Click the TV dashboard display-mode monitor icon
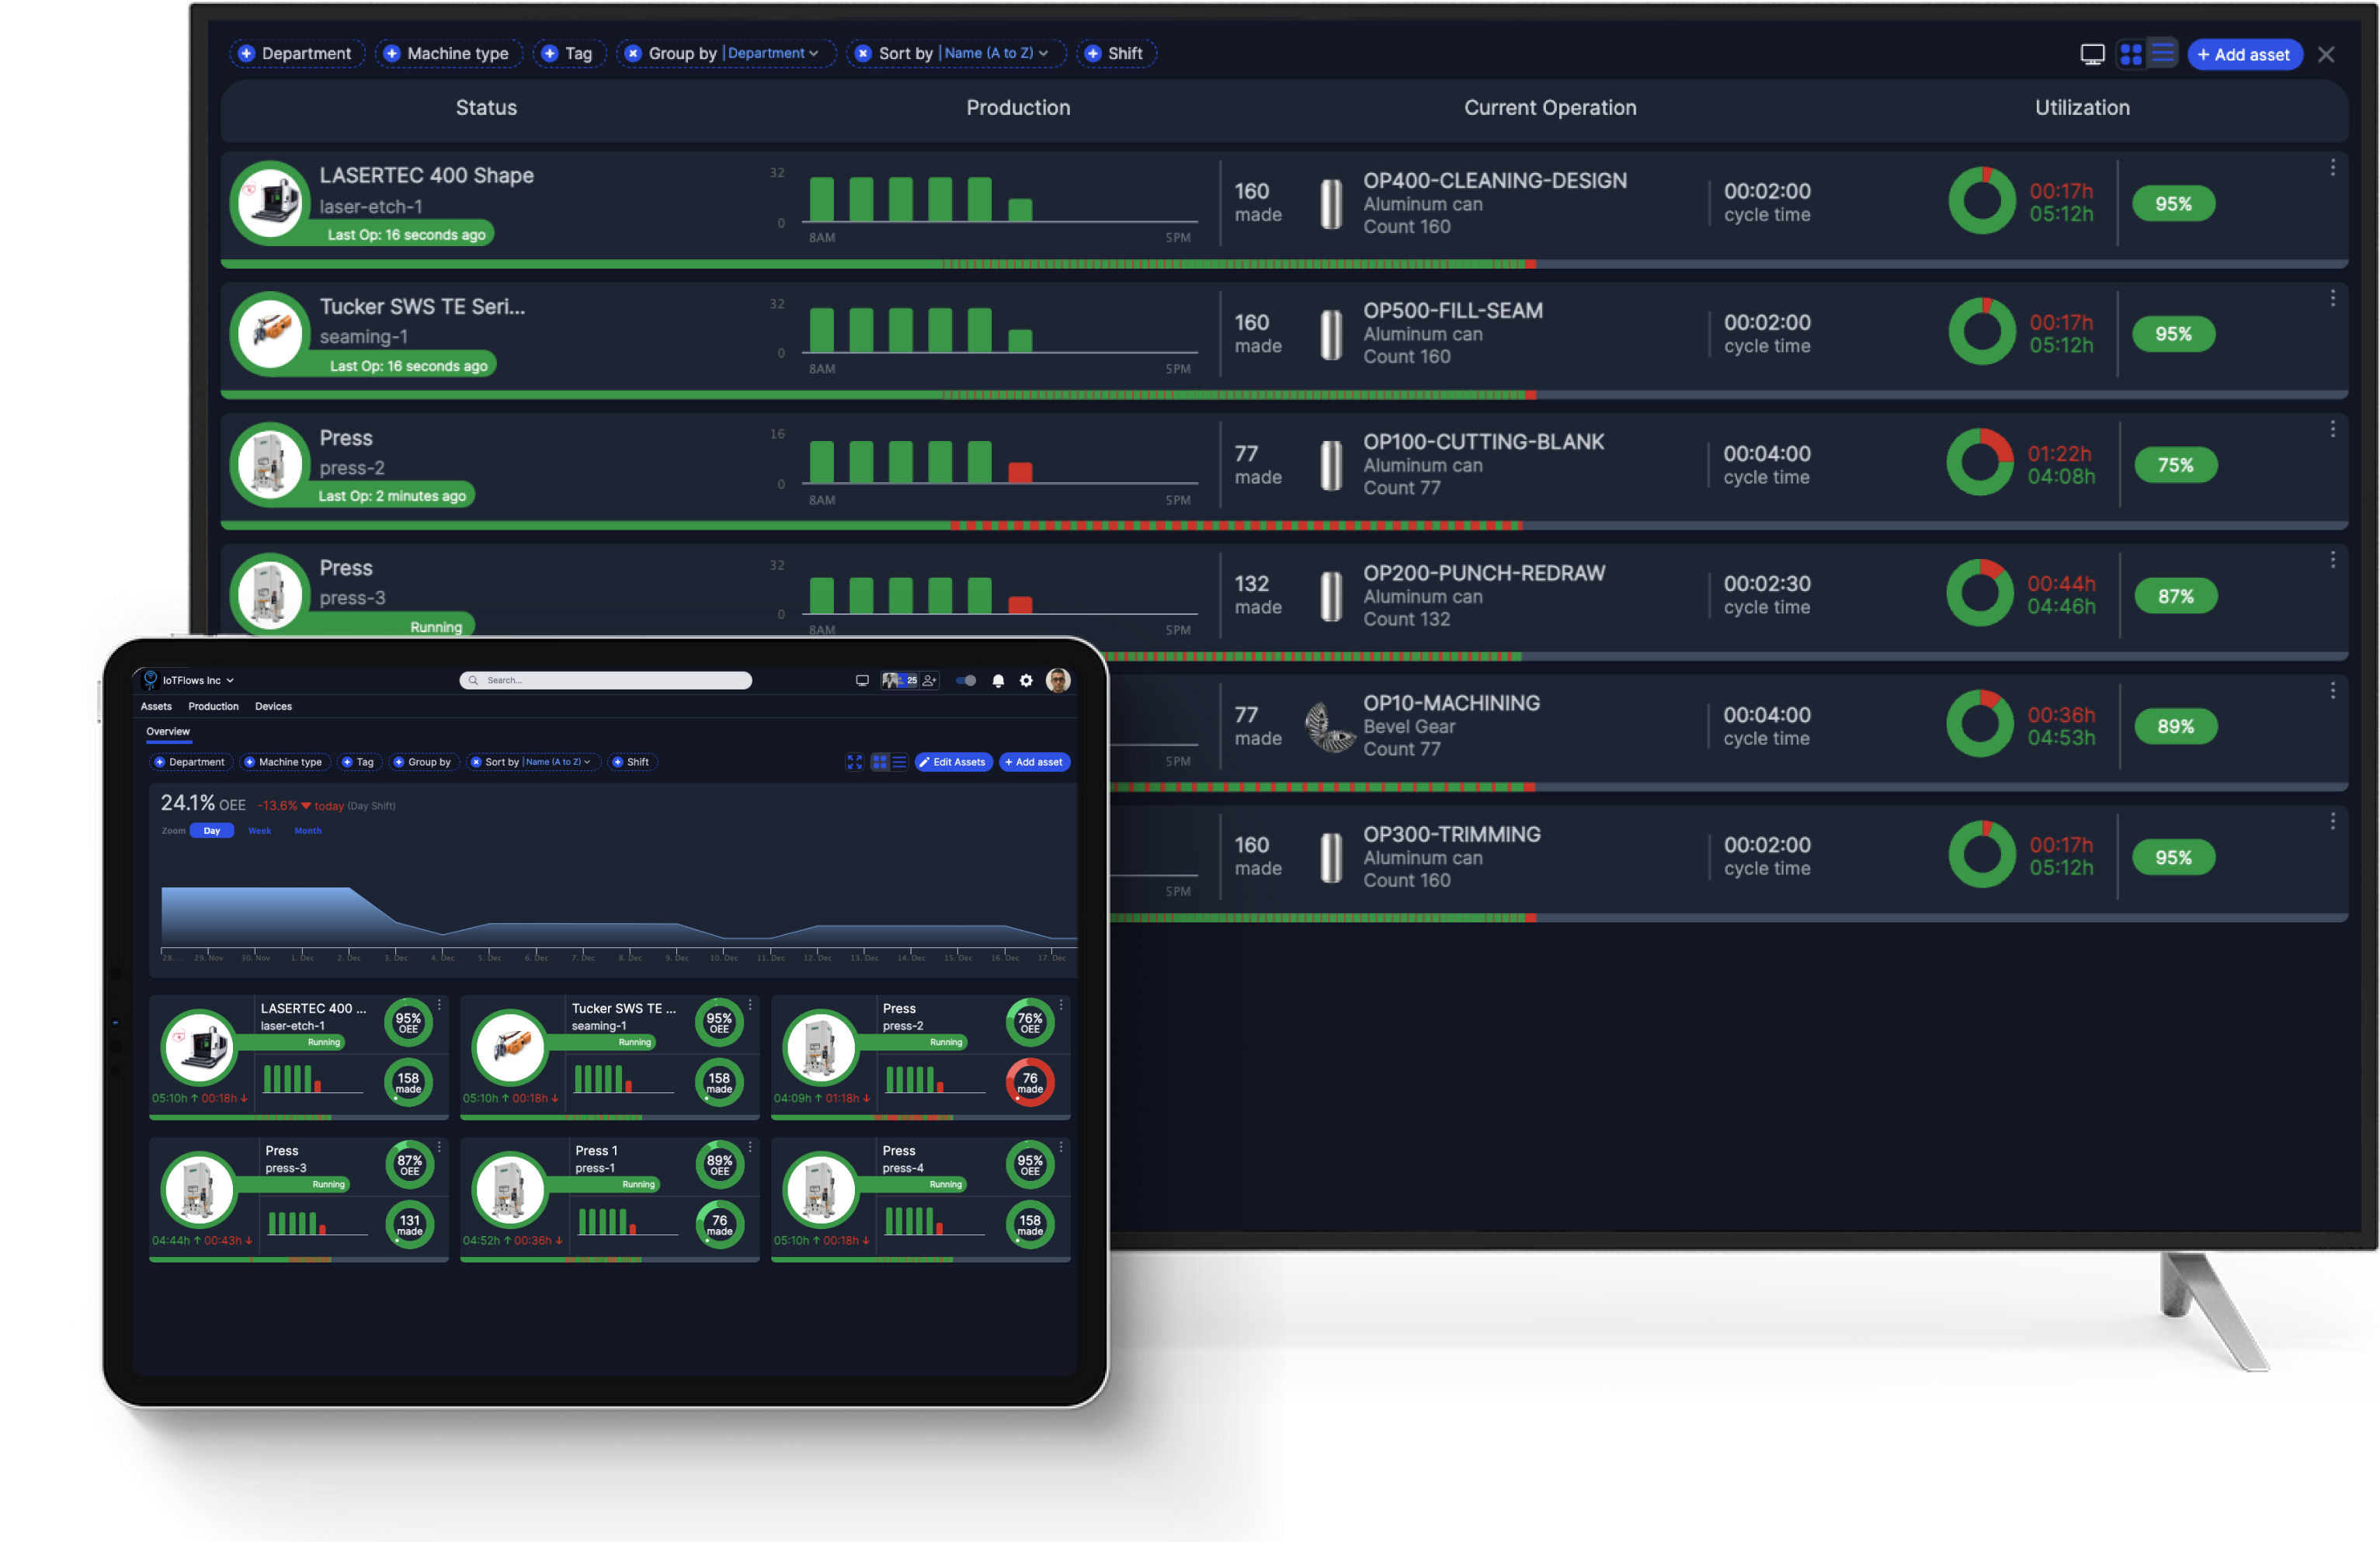The image size is (2380, 1542). (2092, 54)
